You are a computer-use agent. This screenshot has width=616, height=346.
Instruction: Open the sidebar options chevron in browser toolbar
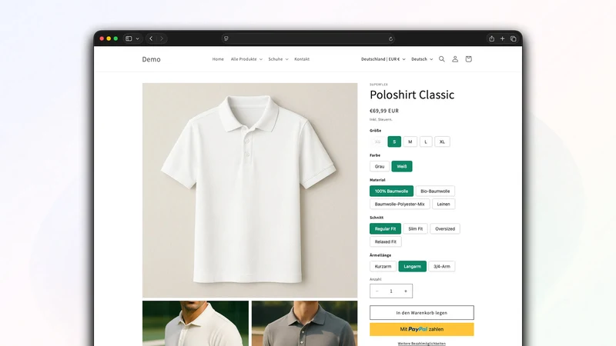pyautogui.click(x=138, y=38)
